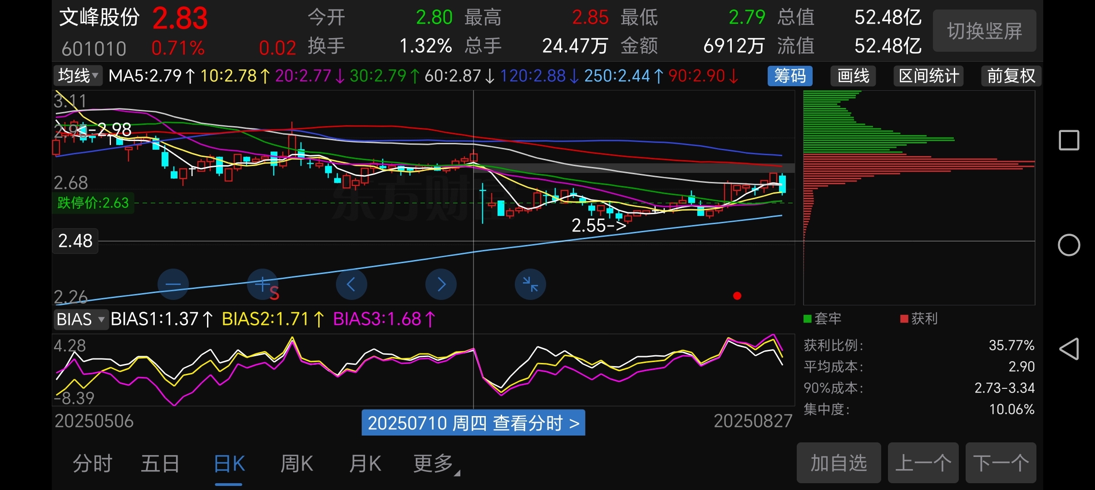This screenshot has height=490, width=1095.
Task: Tap the MA5:2.79 value
Action: tap(152, 76)
